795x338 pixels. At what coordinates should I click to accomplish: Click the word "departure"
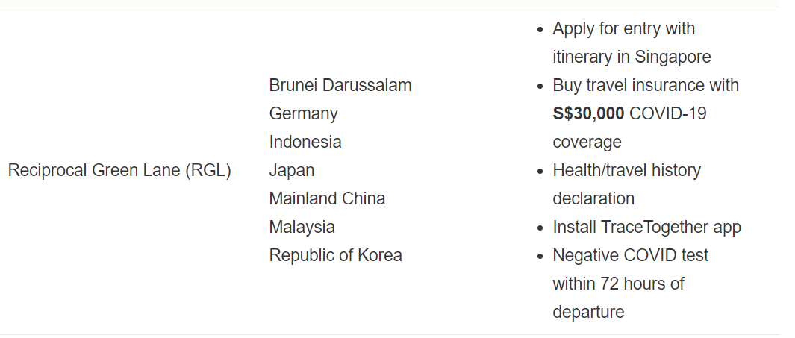588,313
